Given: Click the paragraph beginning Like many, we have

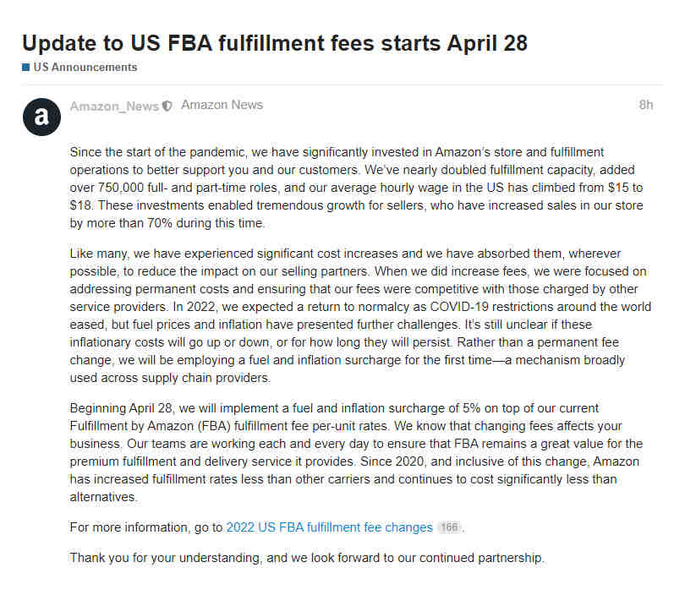Looking at the screenshot, I should (360, 315).
